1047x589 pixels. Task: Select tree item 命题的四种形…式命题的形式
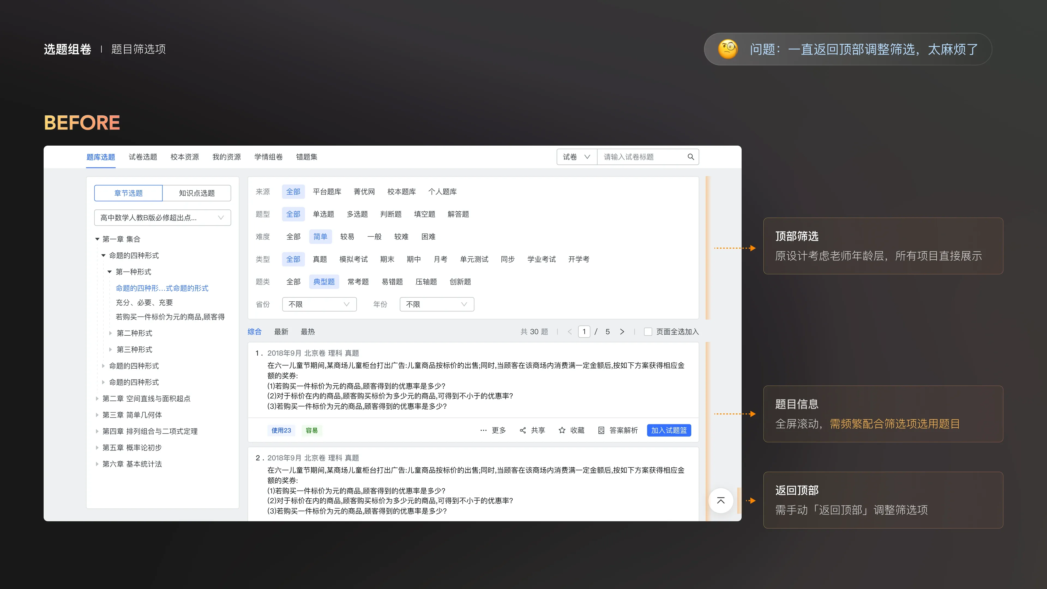pyautogui.click(x=162, y=288)
